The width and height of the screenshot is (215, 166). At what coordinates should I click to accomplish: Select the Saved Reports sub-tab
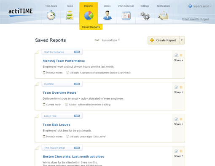91,27
